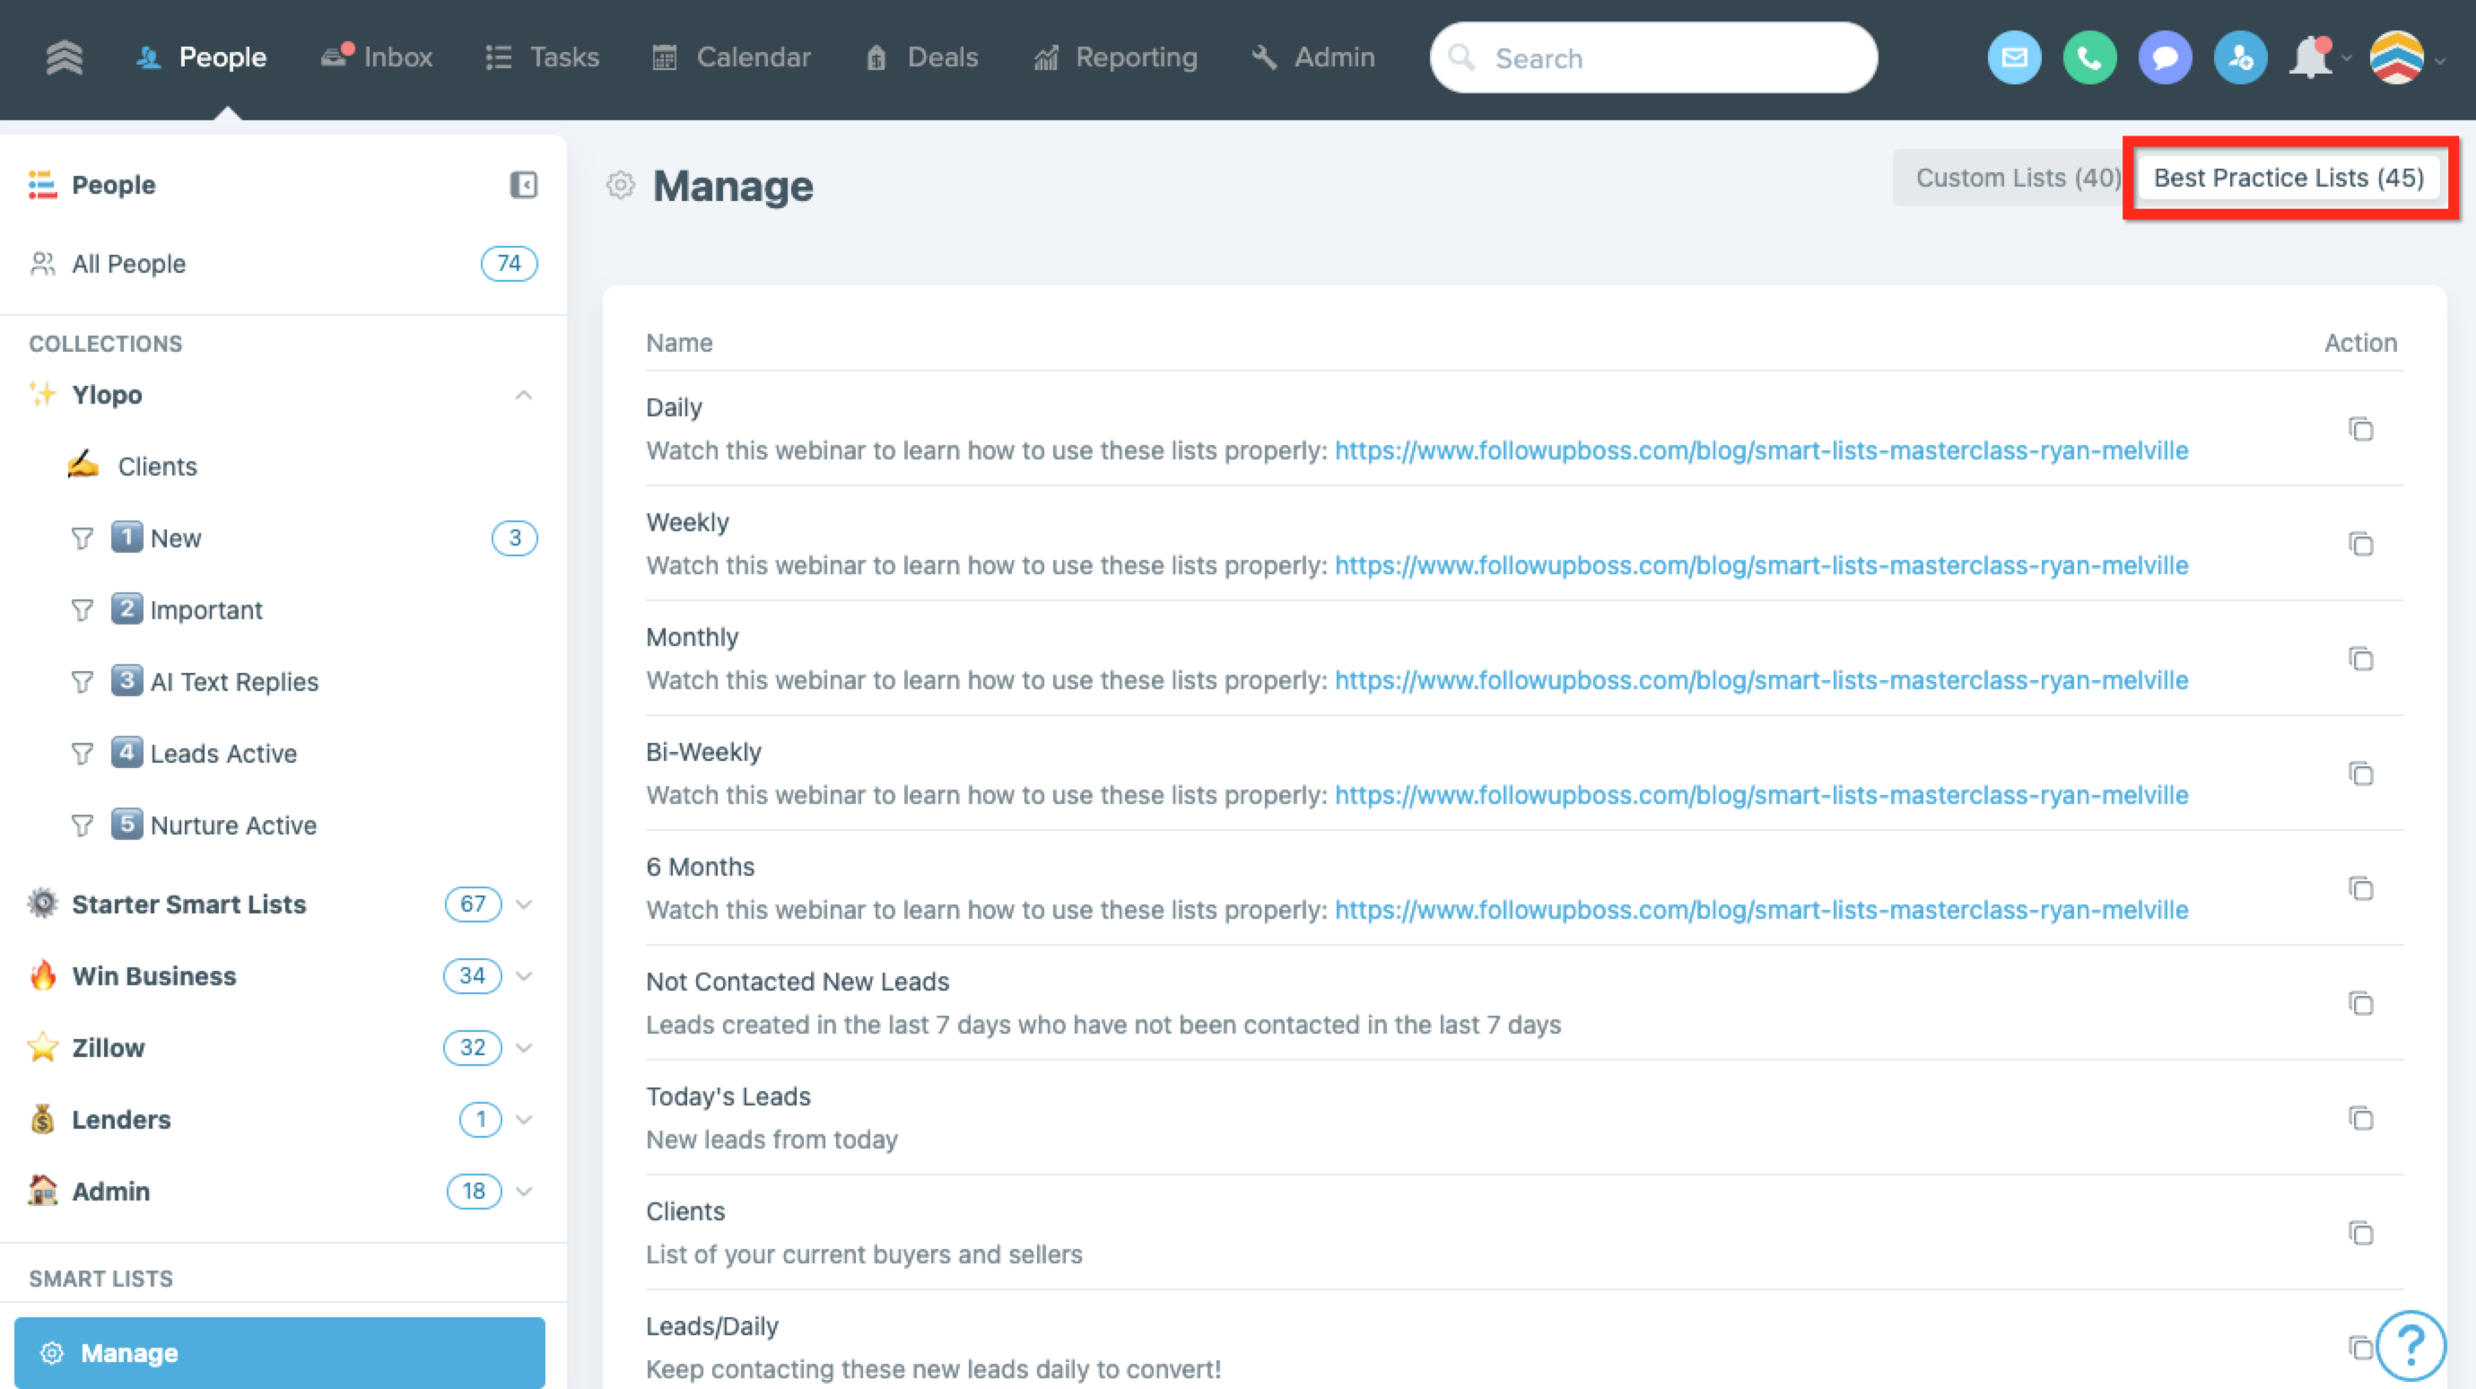Open the notifications bell
Screen dimensions: 2476x1389
[2311, 58]
